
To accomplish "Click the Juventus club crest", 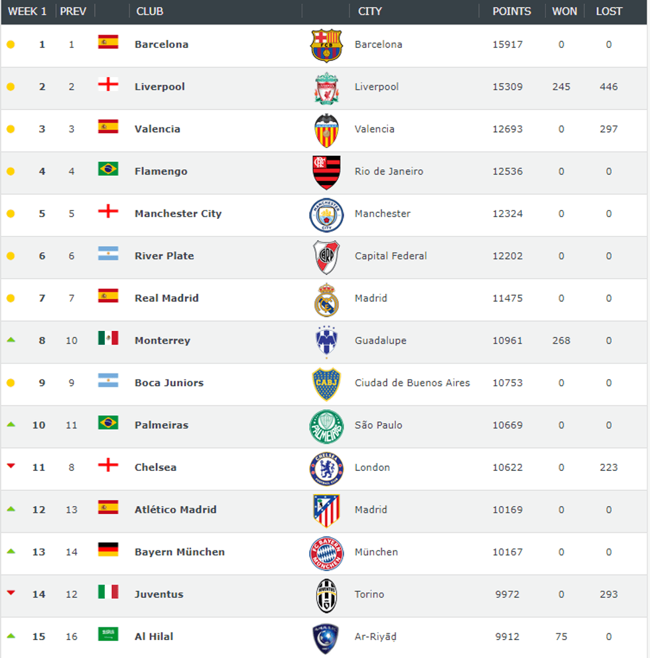I will (326, 595).
